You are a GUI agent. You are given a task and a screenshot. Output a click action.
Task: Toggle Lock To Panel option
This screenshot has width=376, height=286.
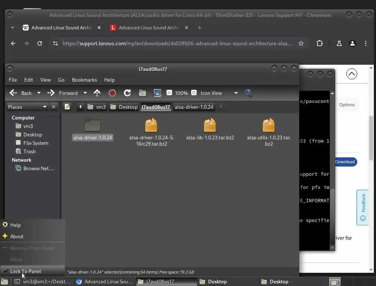(x=32, y=271)
